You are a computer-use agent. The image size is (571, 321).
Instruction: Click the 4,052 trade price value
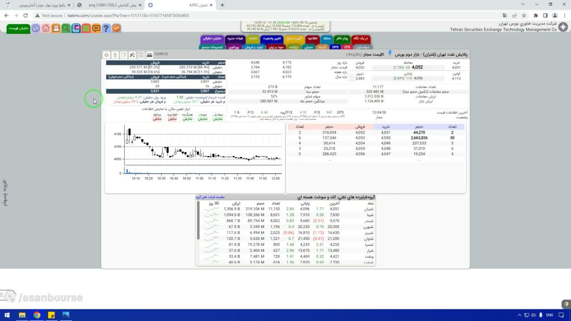(x=417, y=67)
